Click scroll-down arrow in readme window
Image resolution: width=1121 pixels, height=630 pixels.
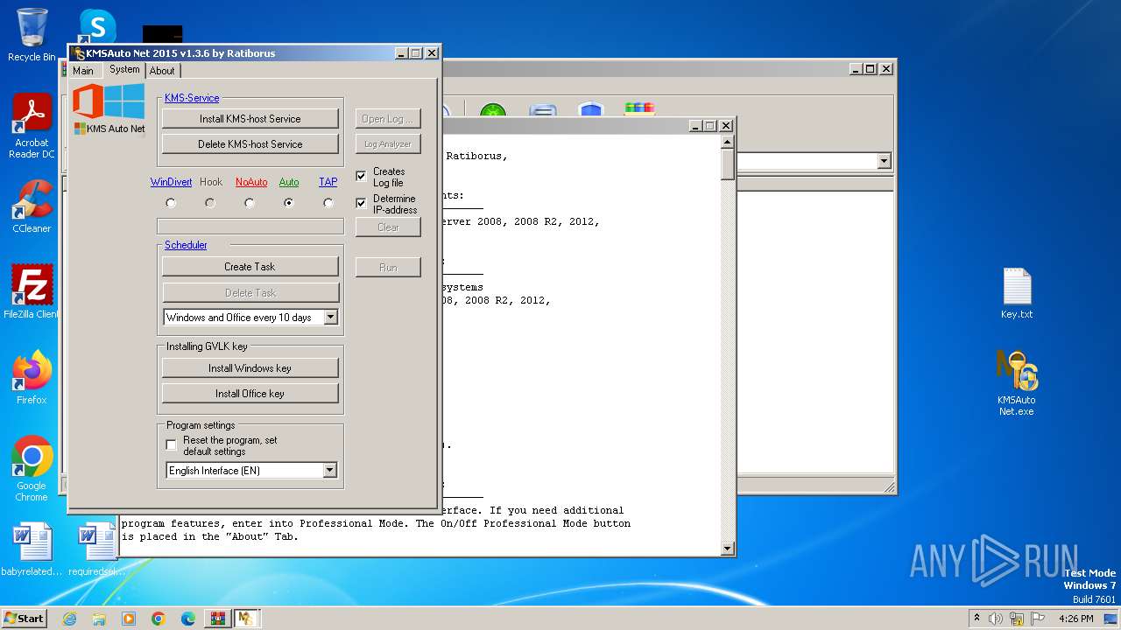pos(727,549)
